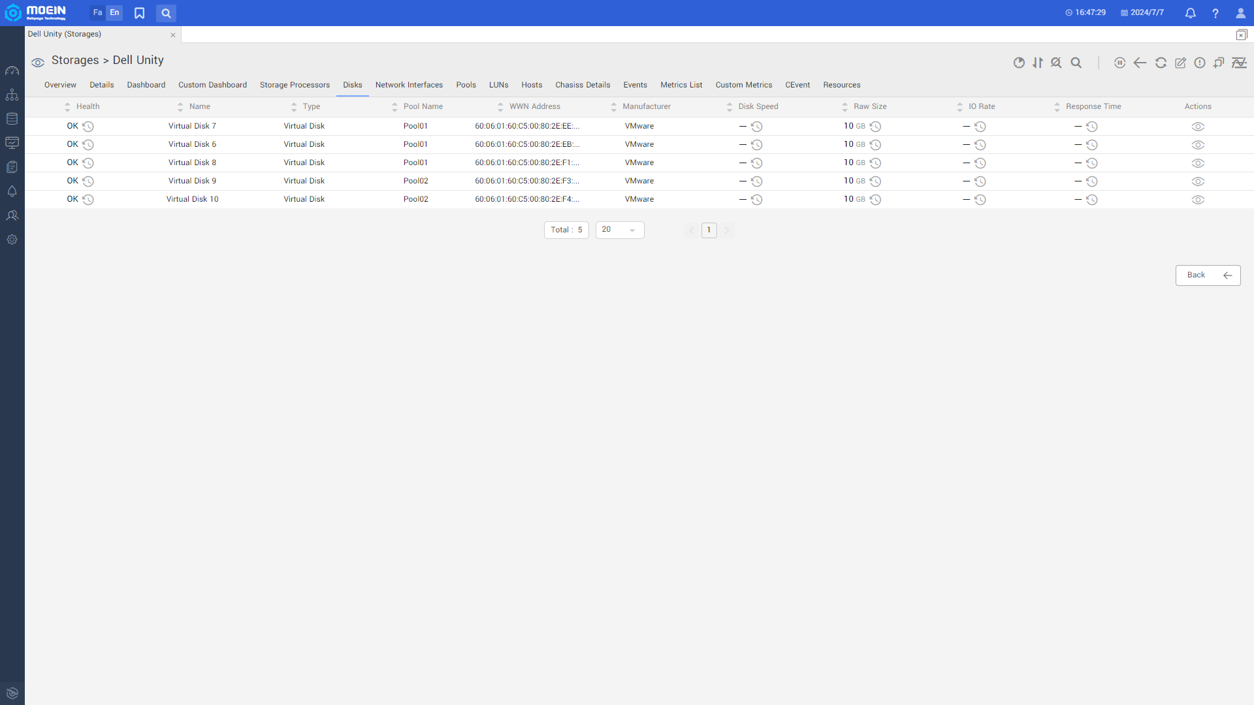Switch language to Fa
Image resolution: width=1254 pixels, height=705 pixels.
(x=97, y=12)
